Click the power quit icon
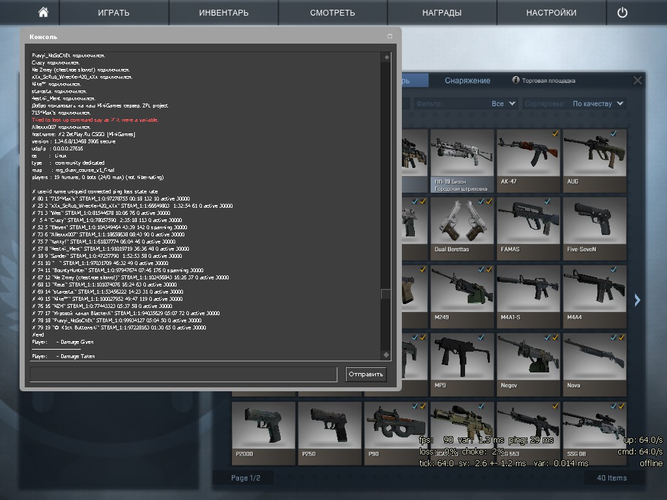Image resolution: width=667 pixels, height=500 pixels. coord(622,12)
